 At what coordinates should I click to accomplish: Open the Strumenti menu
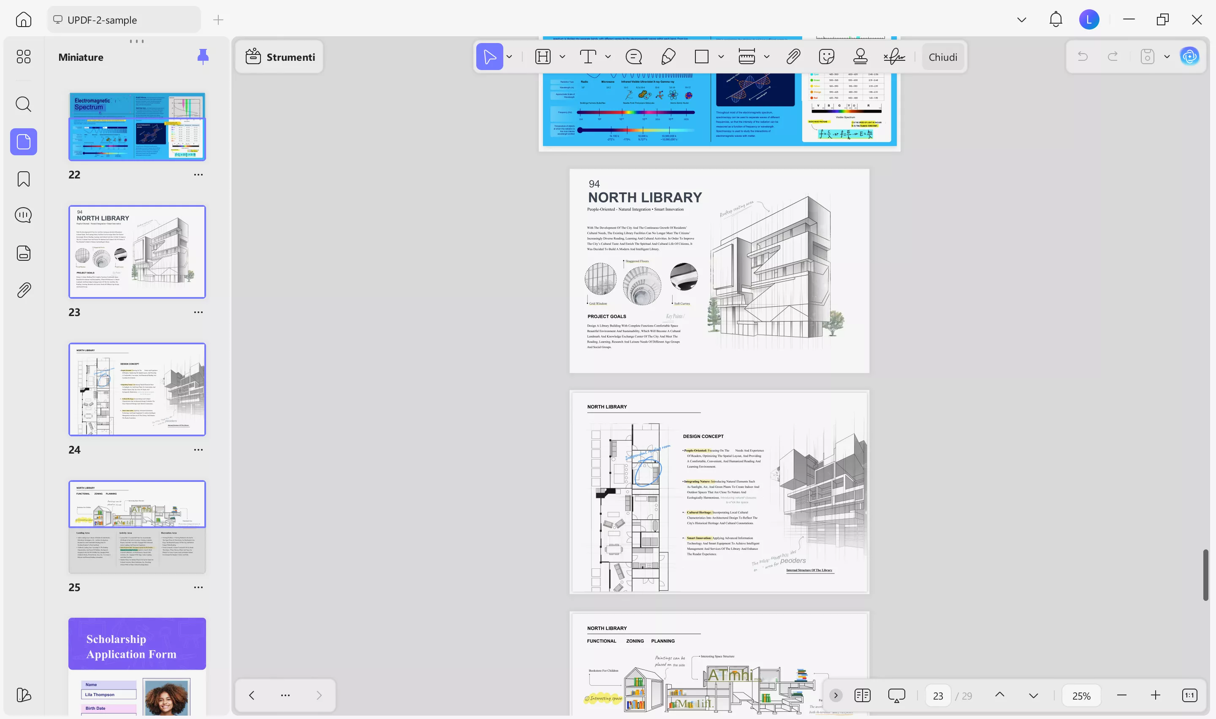click(x=279, y=56)
